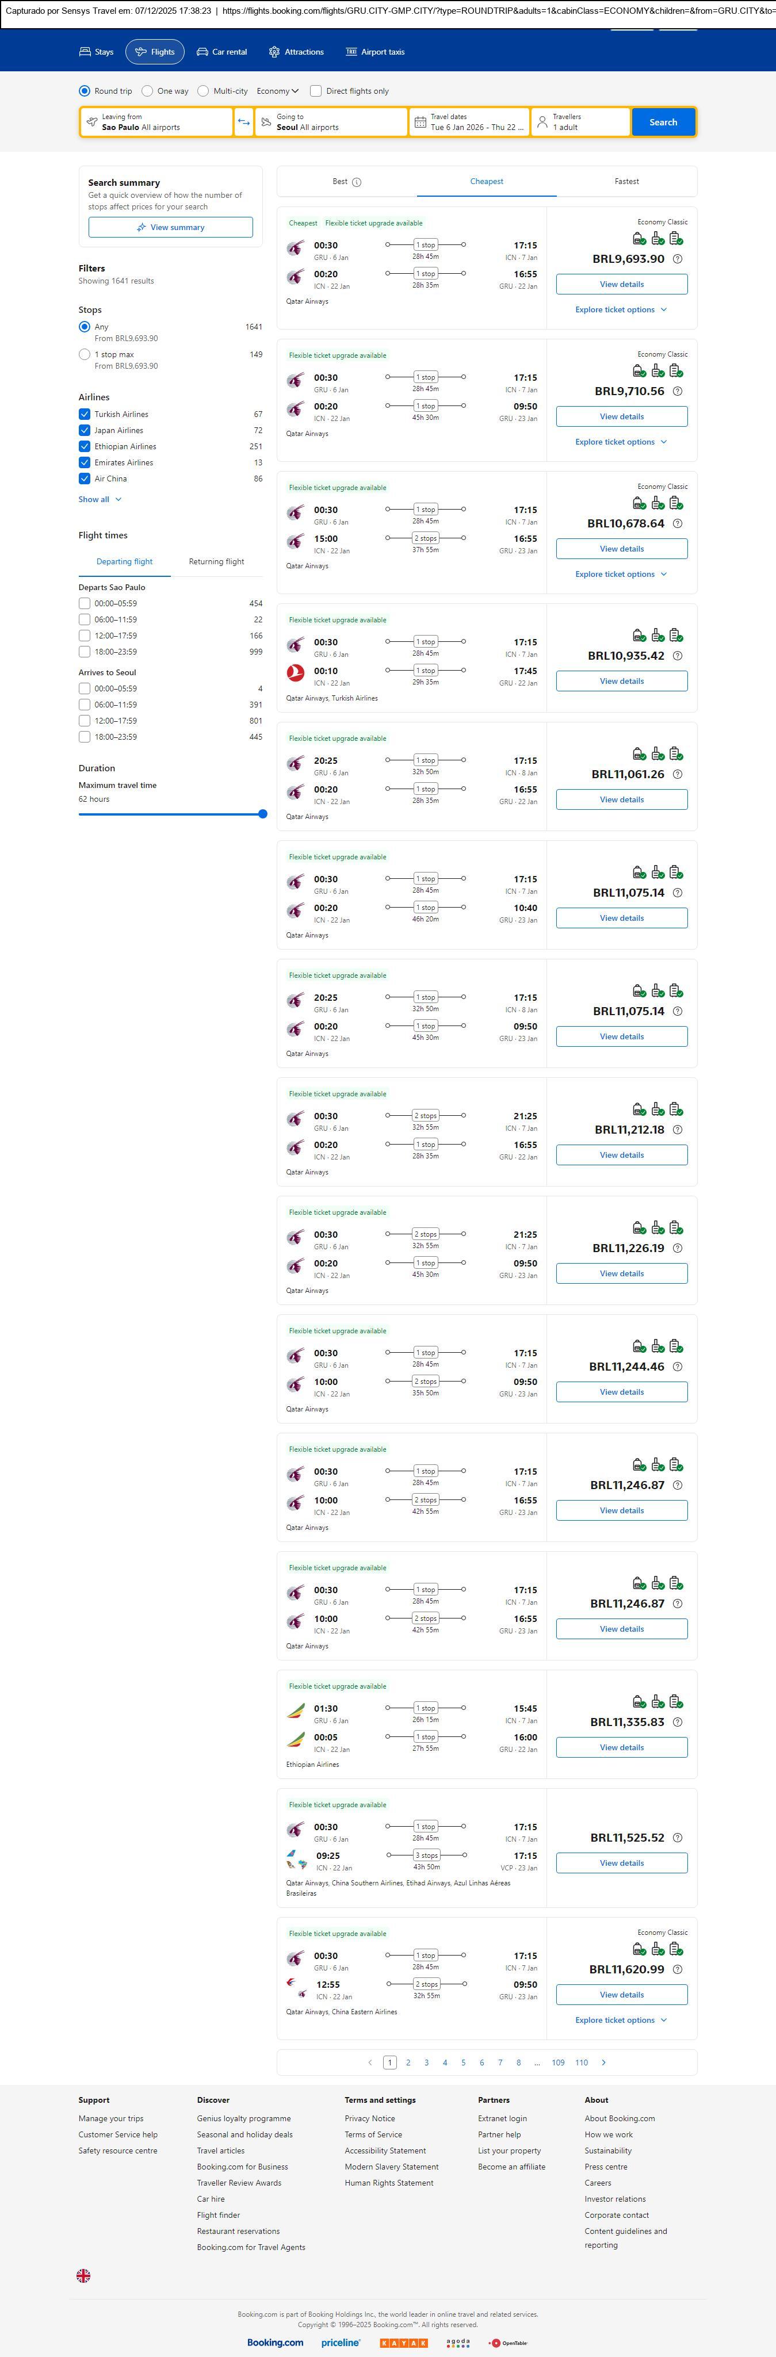The height and width of the screenshot is (2357, 776).
Task: Open the Economy cabin class dropdown
Action: pos(277,91)
